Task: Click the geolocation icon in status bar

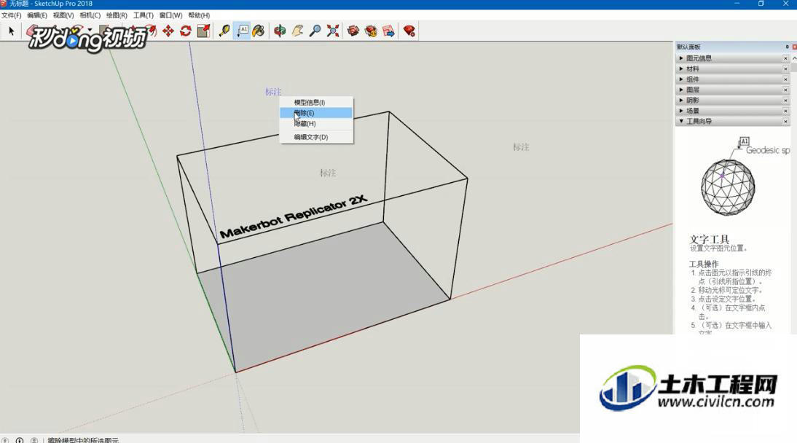Action: (x=5, y=440)
